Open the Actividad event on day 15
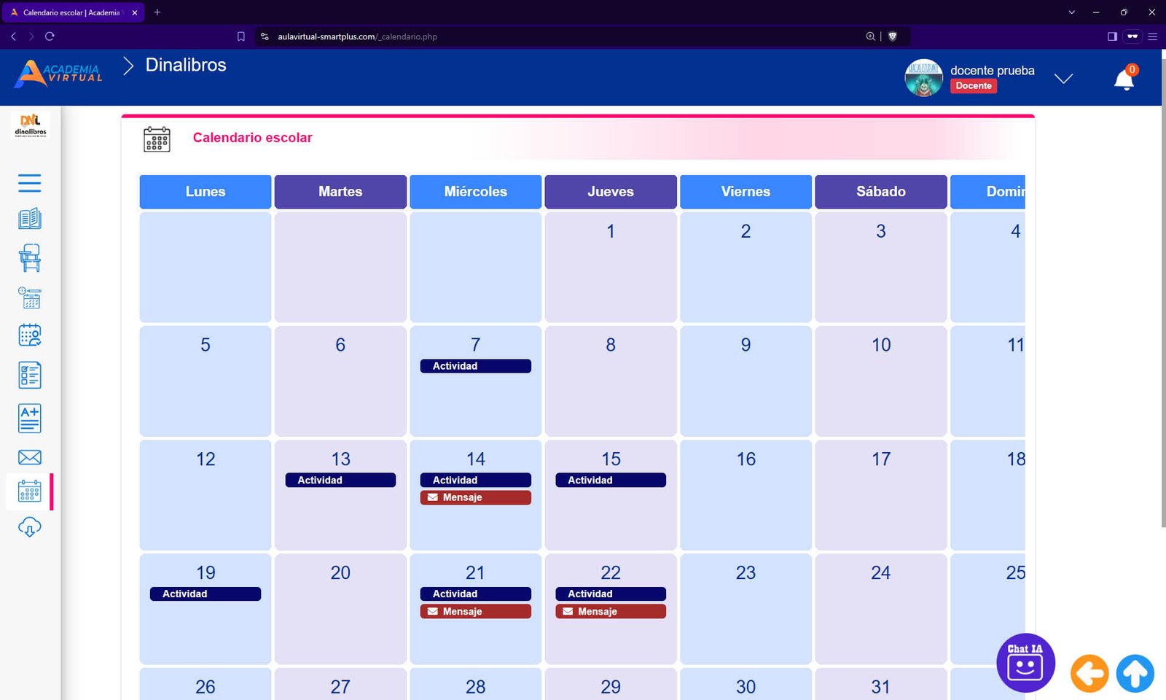This screenshot has height=700, width=1166. 611,480
